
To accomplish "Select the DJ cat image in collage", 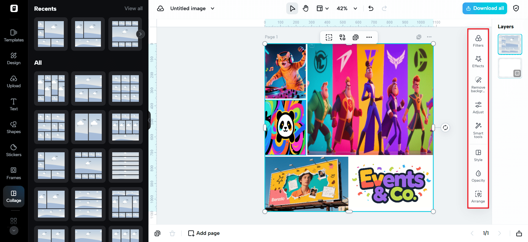I will (x=285, y=71).
